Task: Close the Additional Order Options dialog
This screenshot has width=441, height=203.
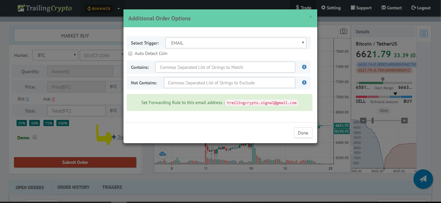Action: click(x=310, y=17)
